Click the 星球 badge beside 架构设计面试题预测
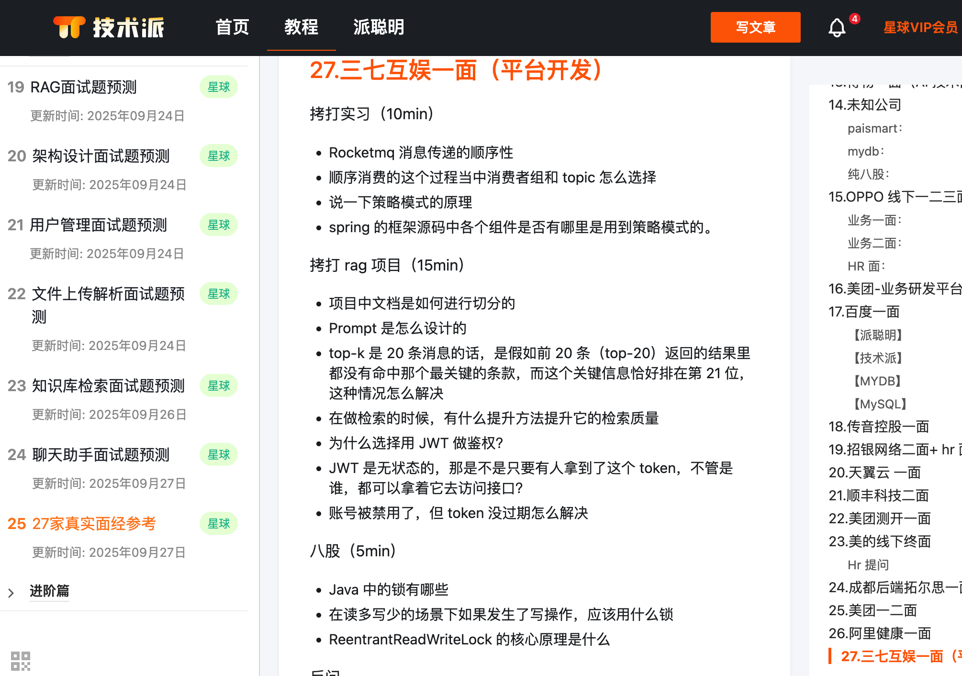The image size is (962, 676). (x=219, y=156)
